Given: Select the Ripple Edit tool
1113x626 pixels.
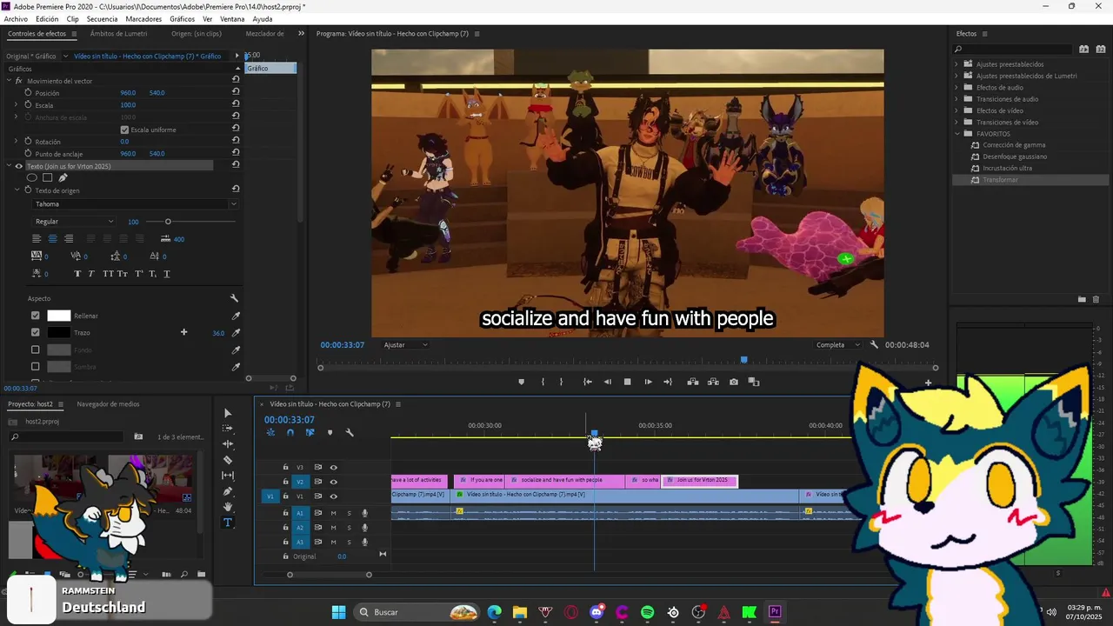Looking at the screenshot, I should click(228, 444).
